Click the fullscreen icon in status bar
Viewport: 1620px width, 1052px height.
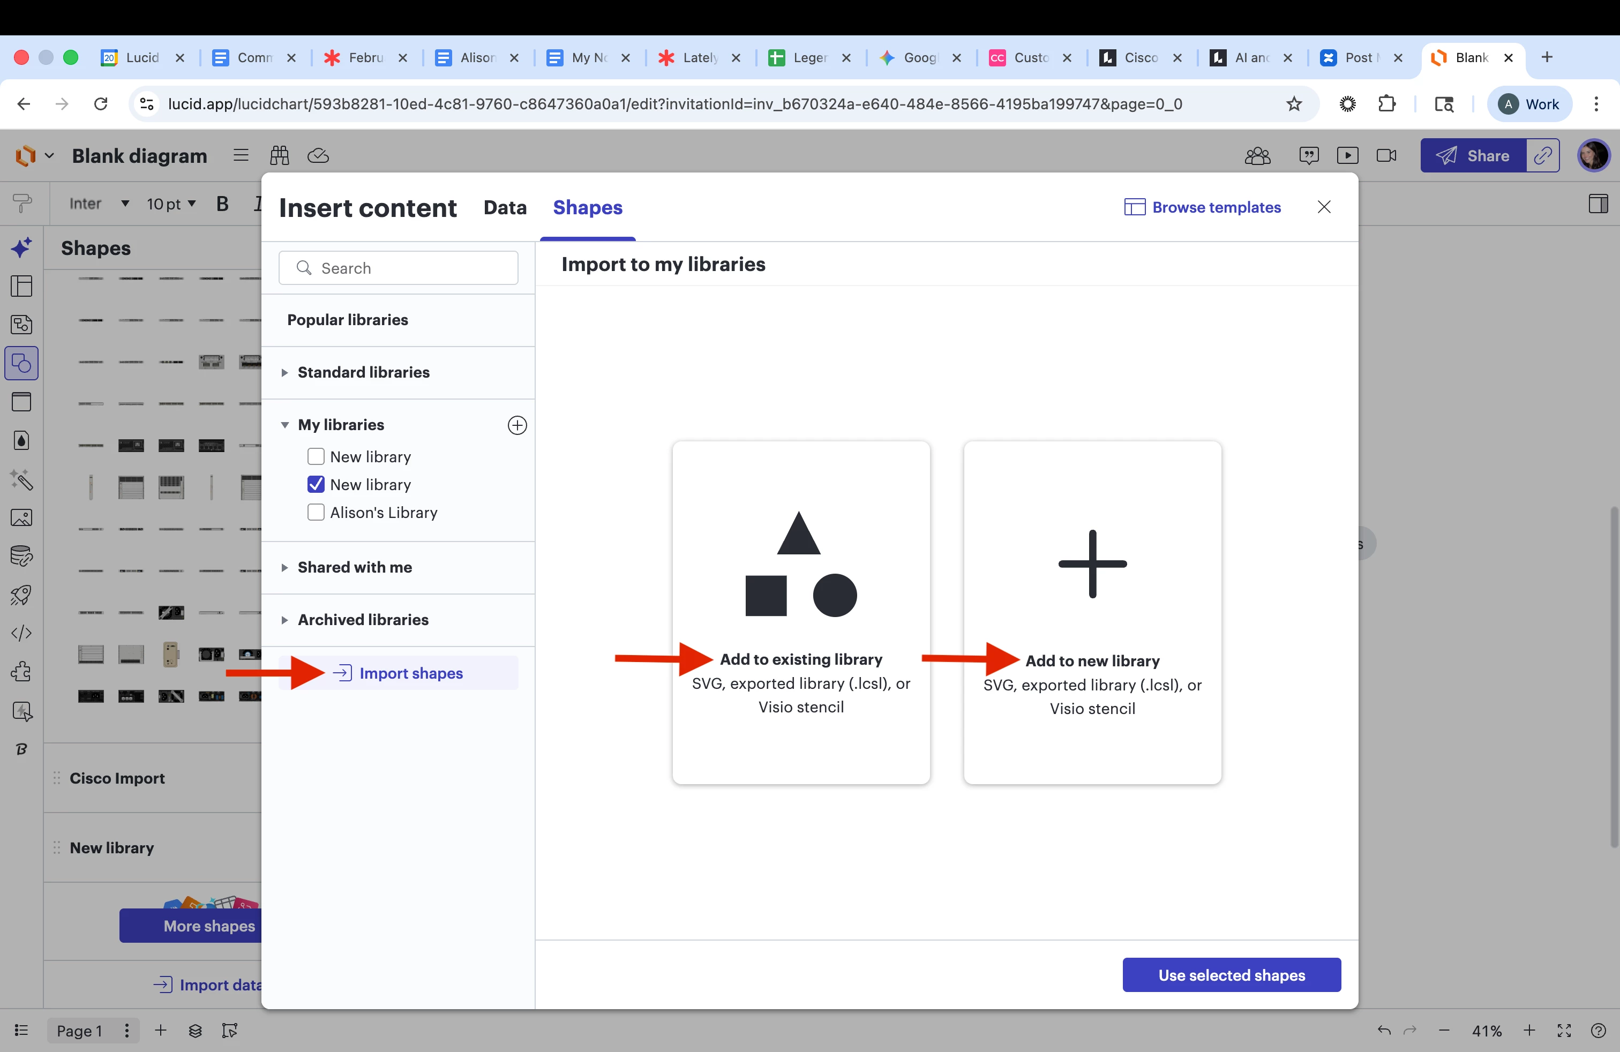[1564, 1031]
